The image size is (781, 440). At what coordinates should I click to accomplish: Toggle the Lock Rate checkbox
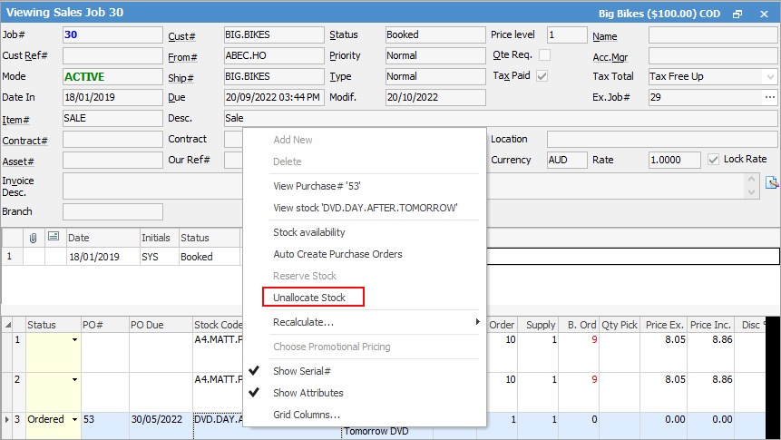(x=713, y=160)
